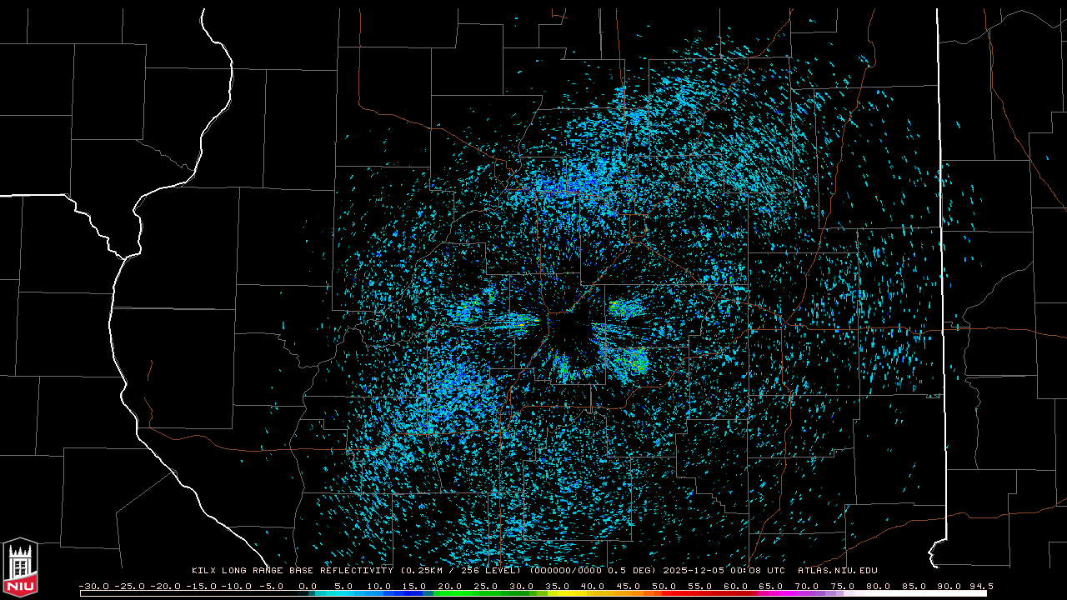Click the "94.5" scale maximum label
This screenshot has width=1067, height=600.
pyautogui.click(x=981, y=586)
